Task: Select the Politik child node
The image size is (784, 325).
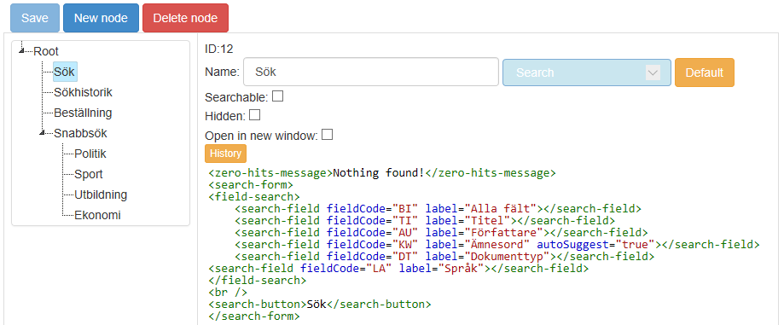Action: point(90,154)
